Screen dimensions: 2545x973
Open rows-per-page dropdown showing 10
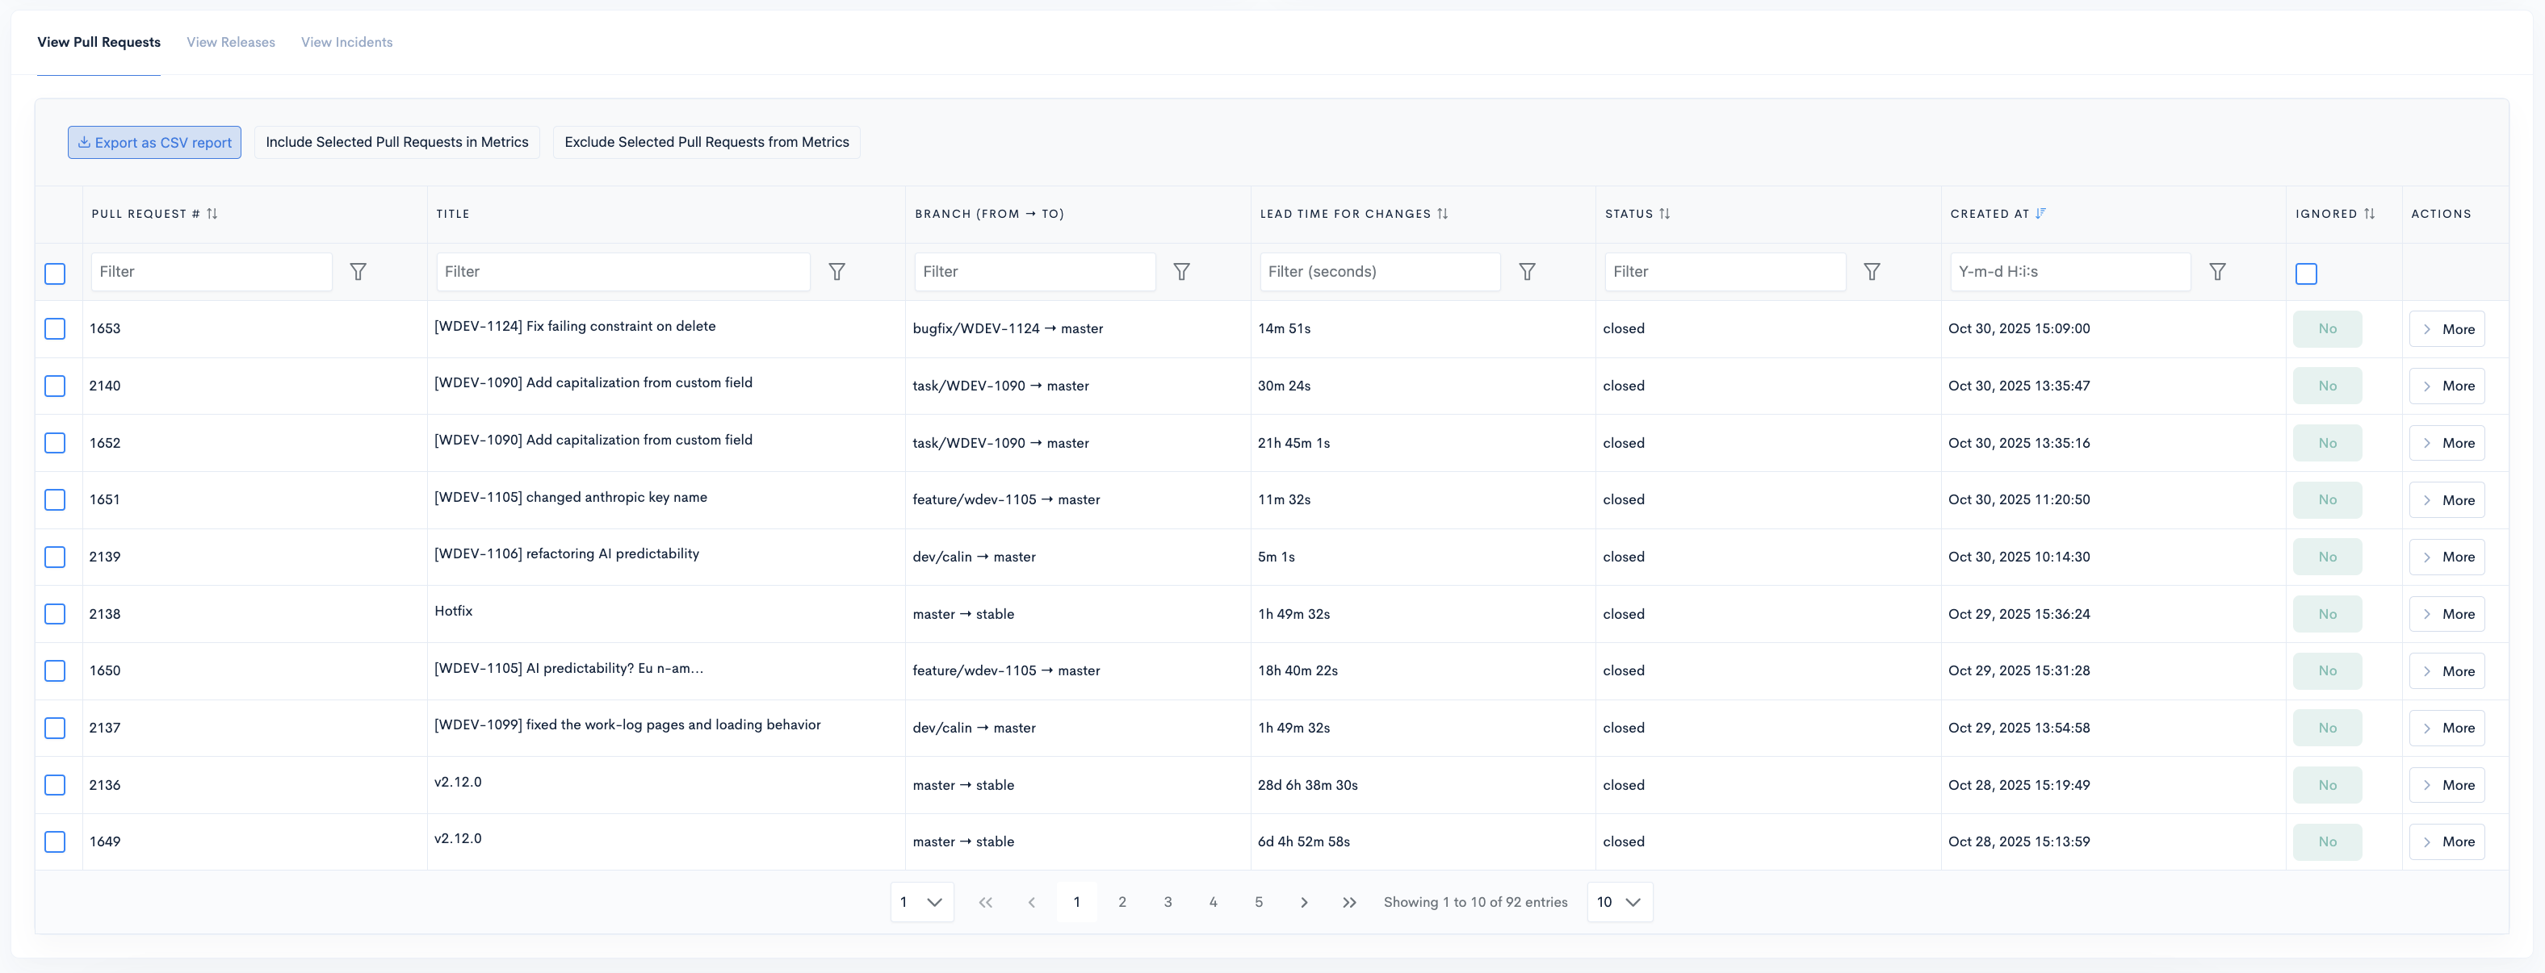[x=1618, y=902]
